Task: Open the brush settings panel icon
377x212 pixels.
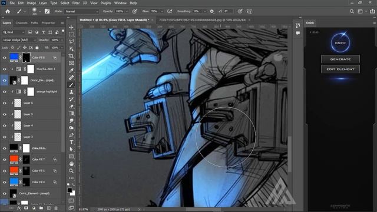Action: (47, 11)
